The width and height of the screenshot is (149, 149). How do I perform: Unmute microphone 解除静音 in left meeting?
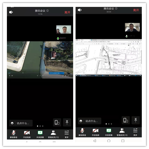pos(13,134)
